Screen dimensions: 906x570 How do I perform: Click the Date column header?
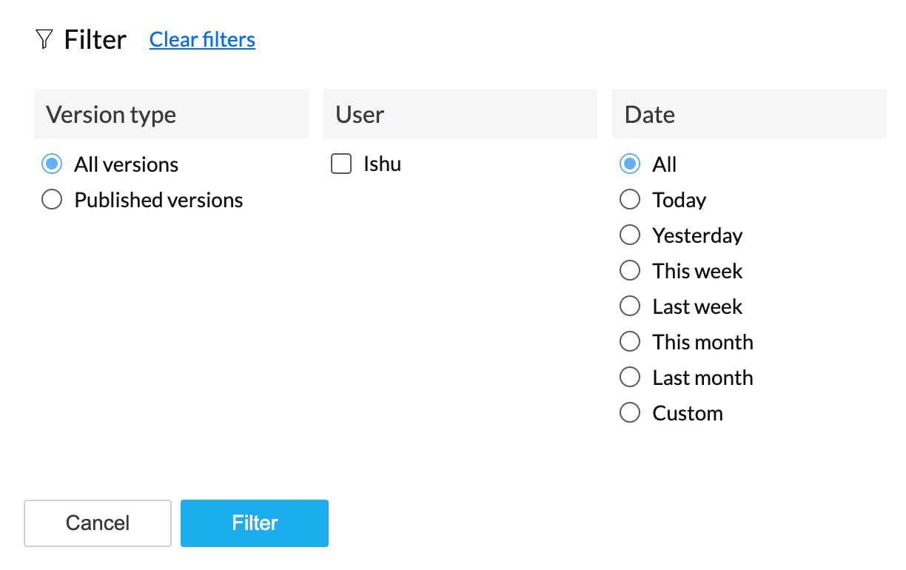(650, 115)
